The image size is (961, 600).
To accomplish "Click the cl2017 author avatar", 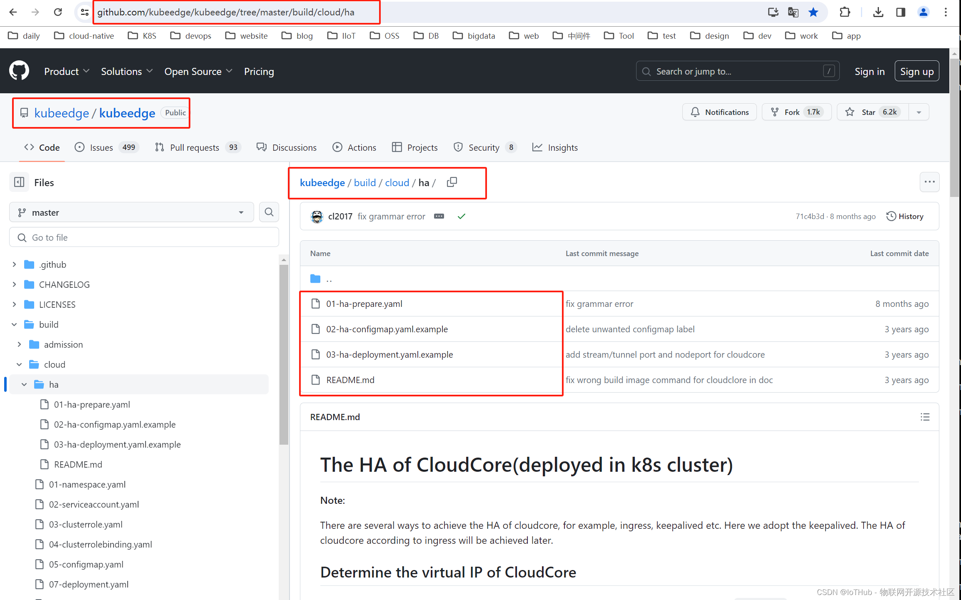I will coord(317,216).
